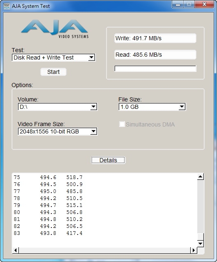Open the File Size dropdown set to 1.0 GB
The image size is (217, 262).
pyautogui.click(x=152, y=107)
